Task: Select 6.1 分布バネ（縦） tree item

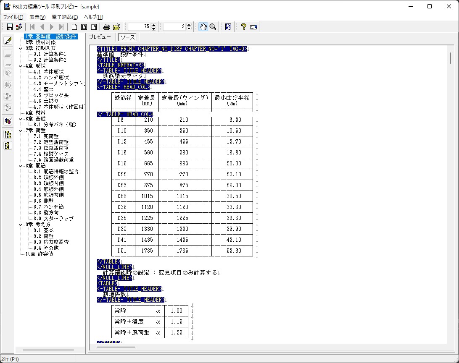Action: click(55, 125)
